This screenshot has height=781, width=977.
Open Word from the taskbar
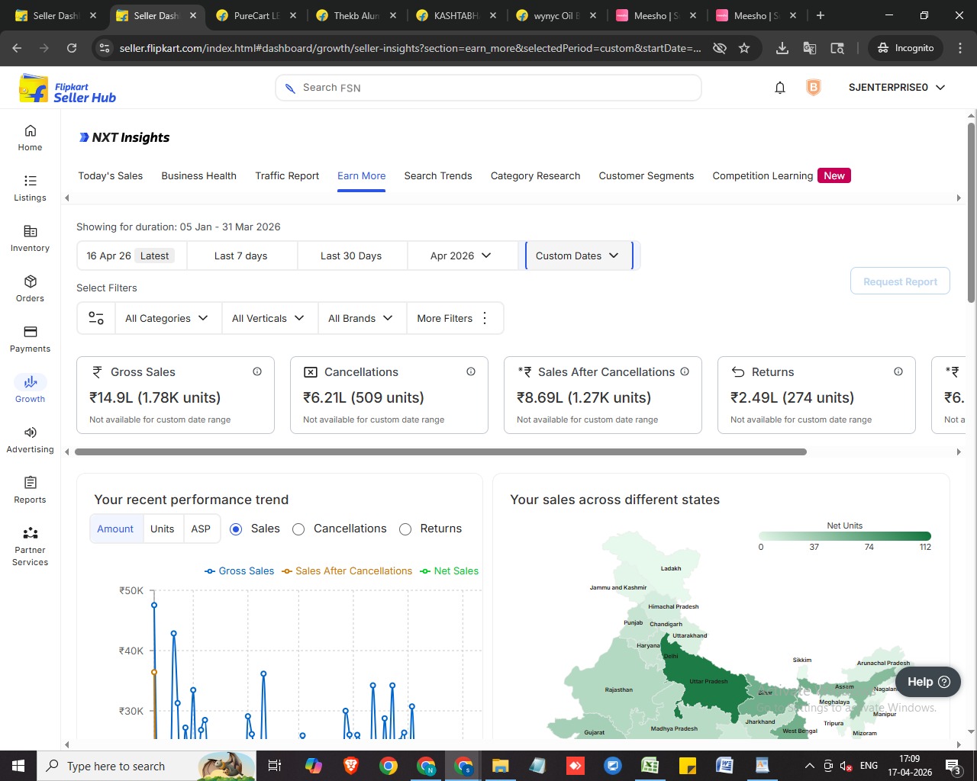(x=724, y=766)
